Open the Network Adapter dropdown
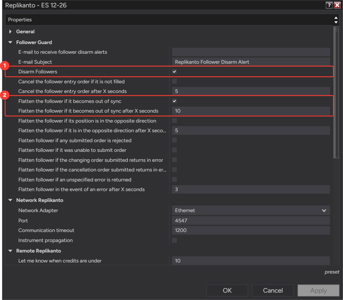The image size is (343, 300). 251,210
